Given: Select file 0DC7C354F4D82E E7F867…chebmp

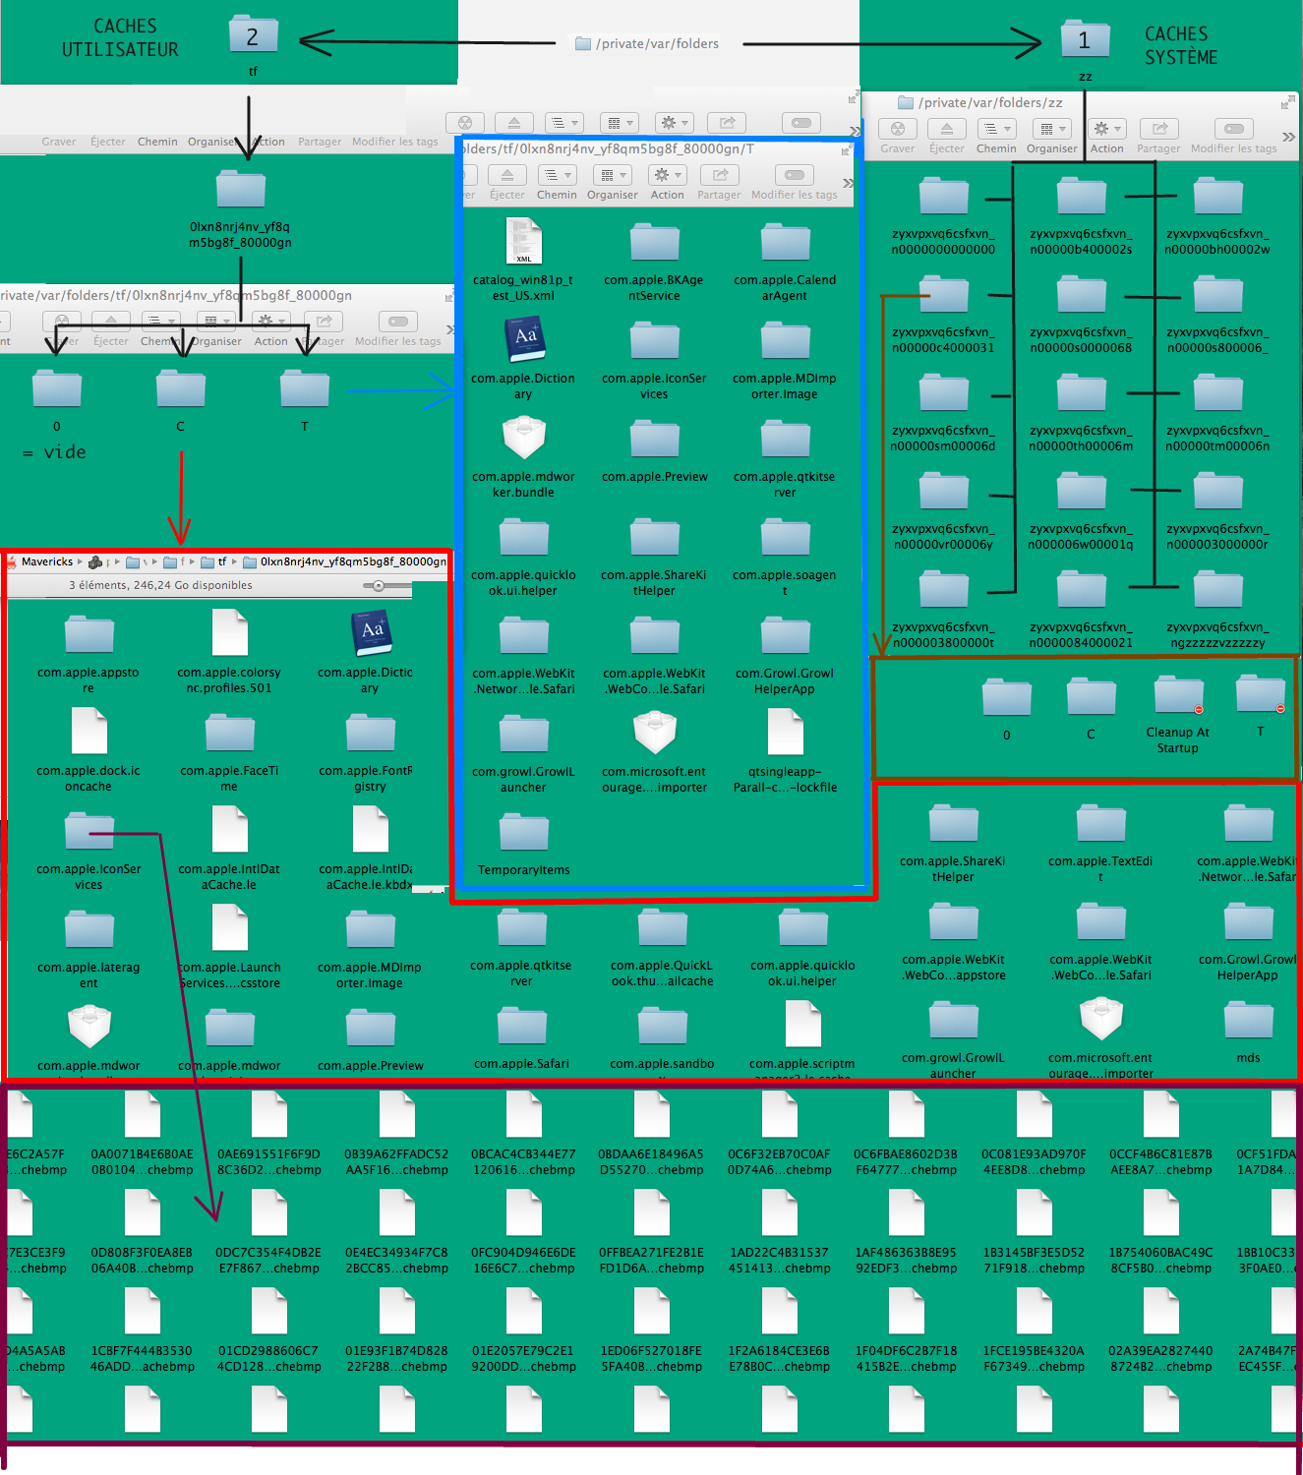Looking at the screenshot, I should tap(268, 1214).
